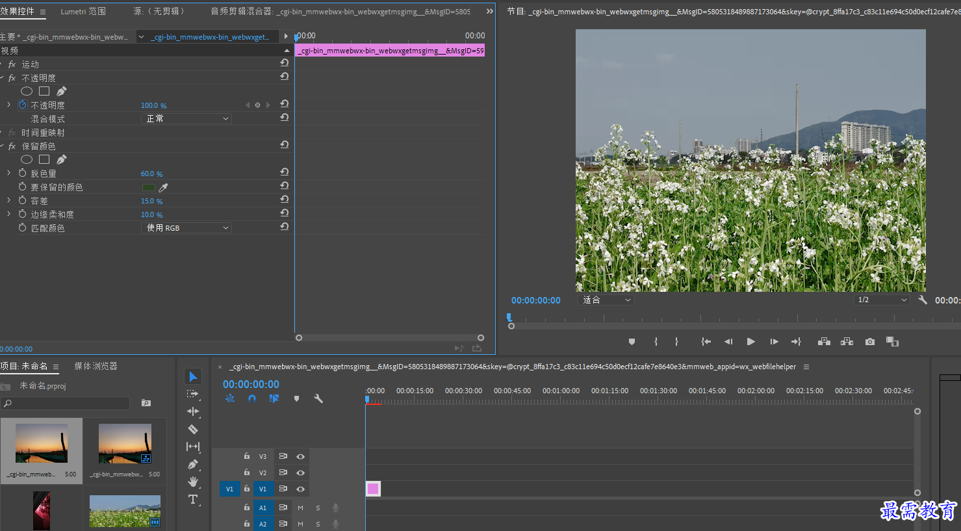The width and height of the screenshot is (961, 531).
Task: Solo the A2 audio track
Action: (318, 524)
